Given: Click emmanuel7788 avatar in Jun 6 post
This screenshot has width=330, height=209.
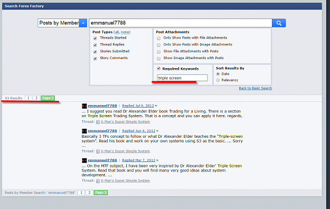Looking at the screenshot, I should coord(84,131).
